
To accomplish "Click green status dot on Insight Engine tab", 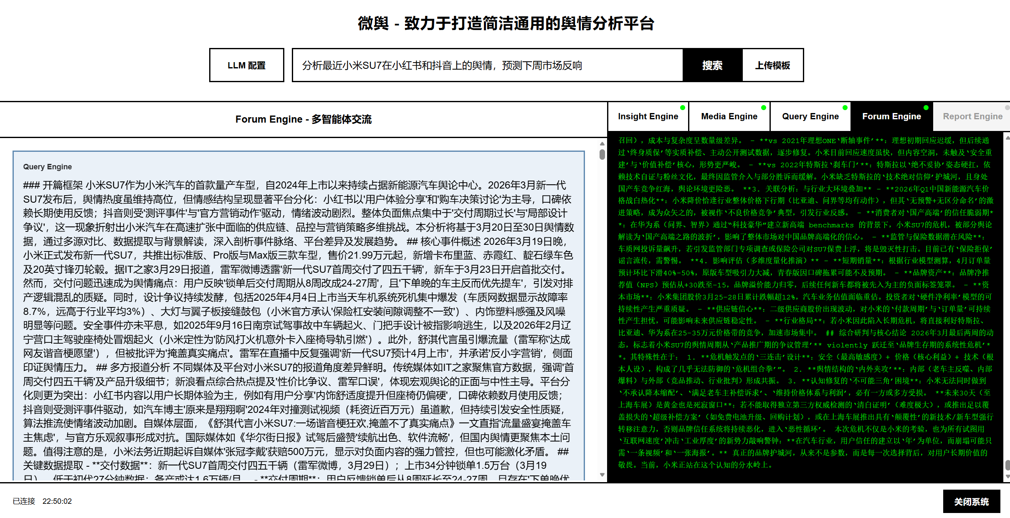I will (683, 108).
